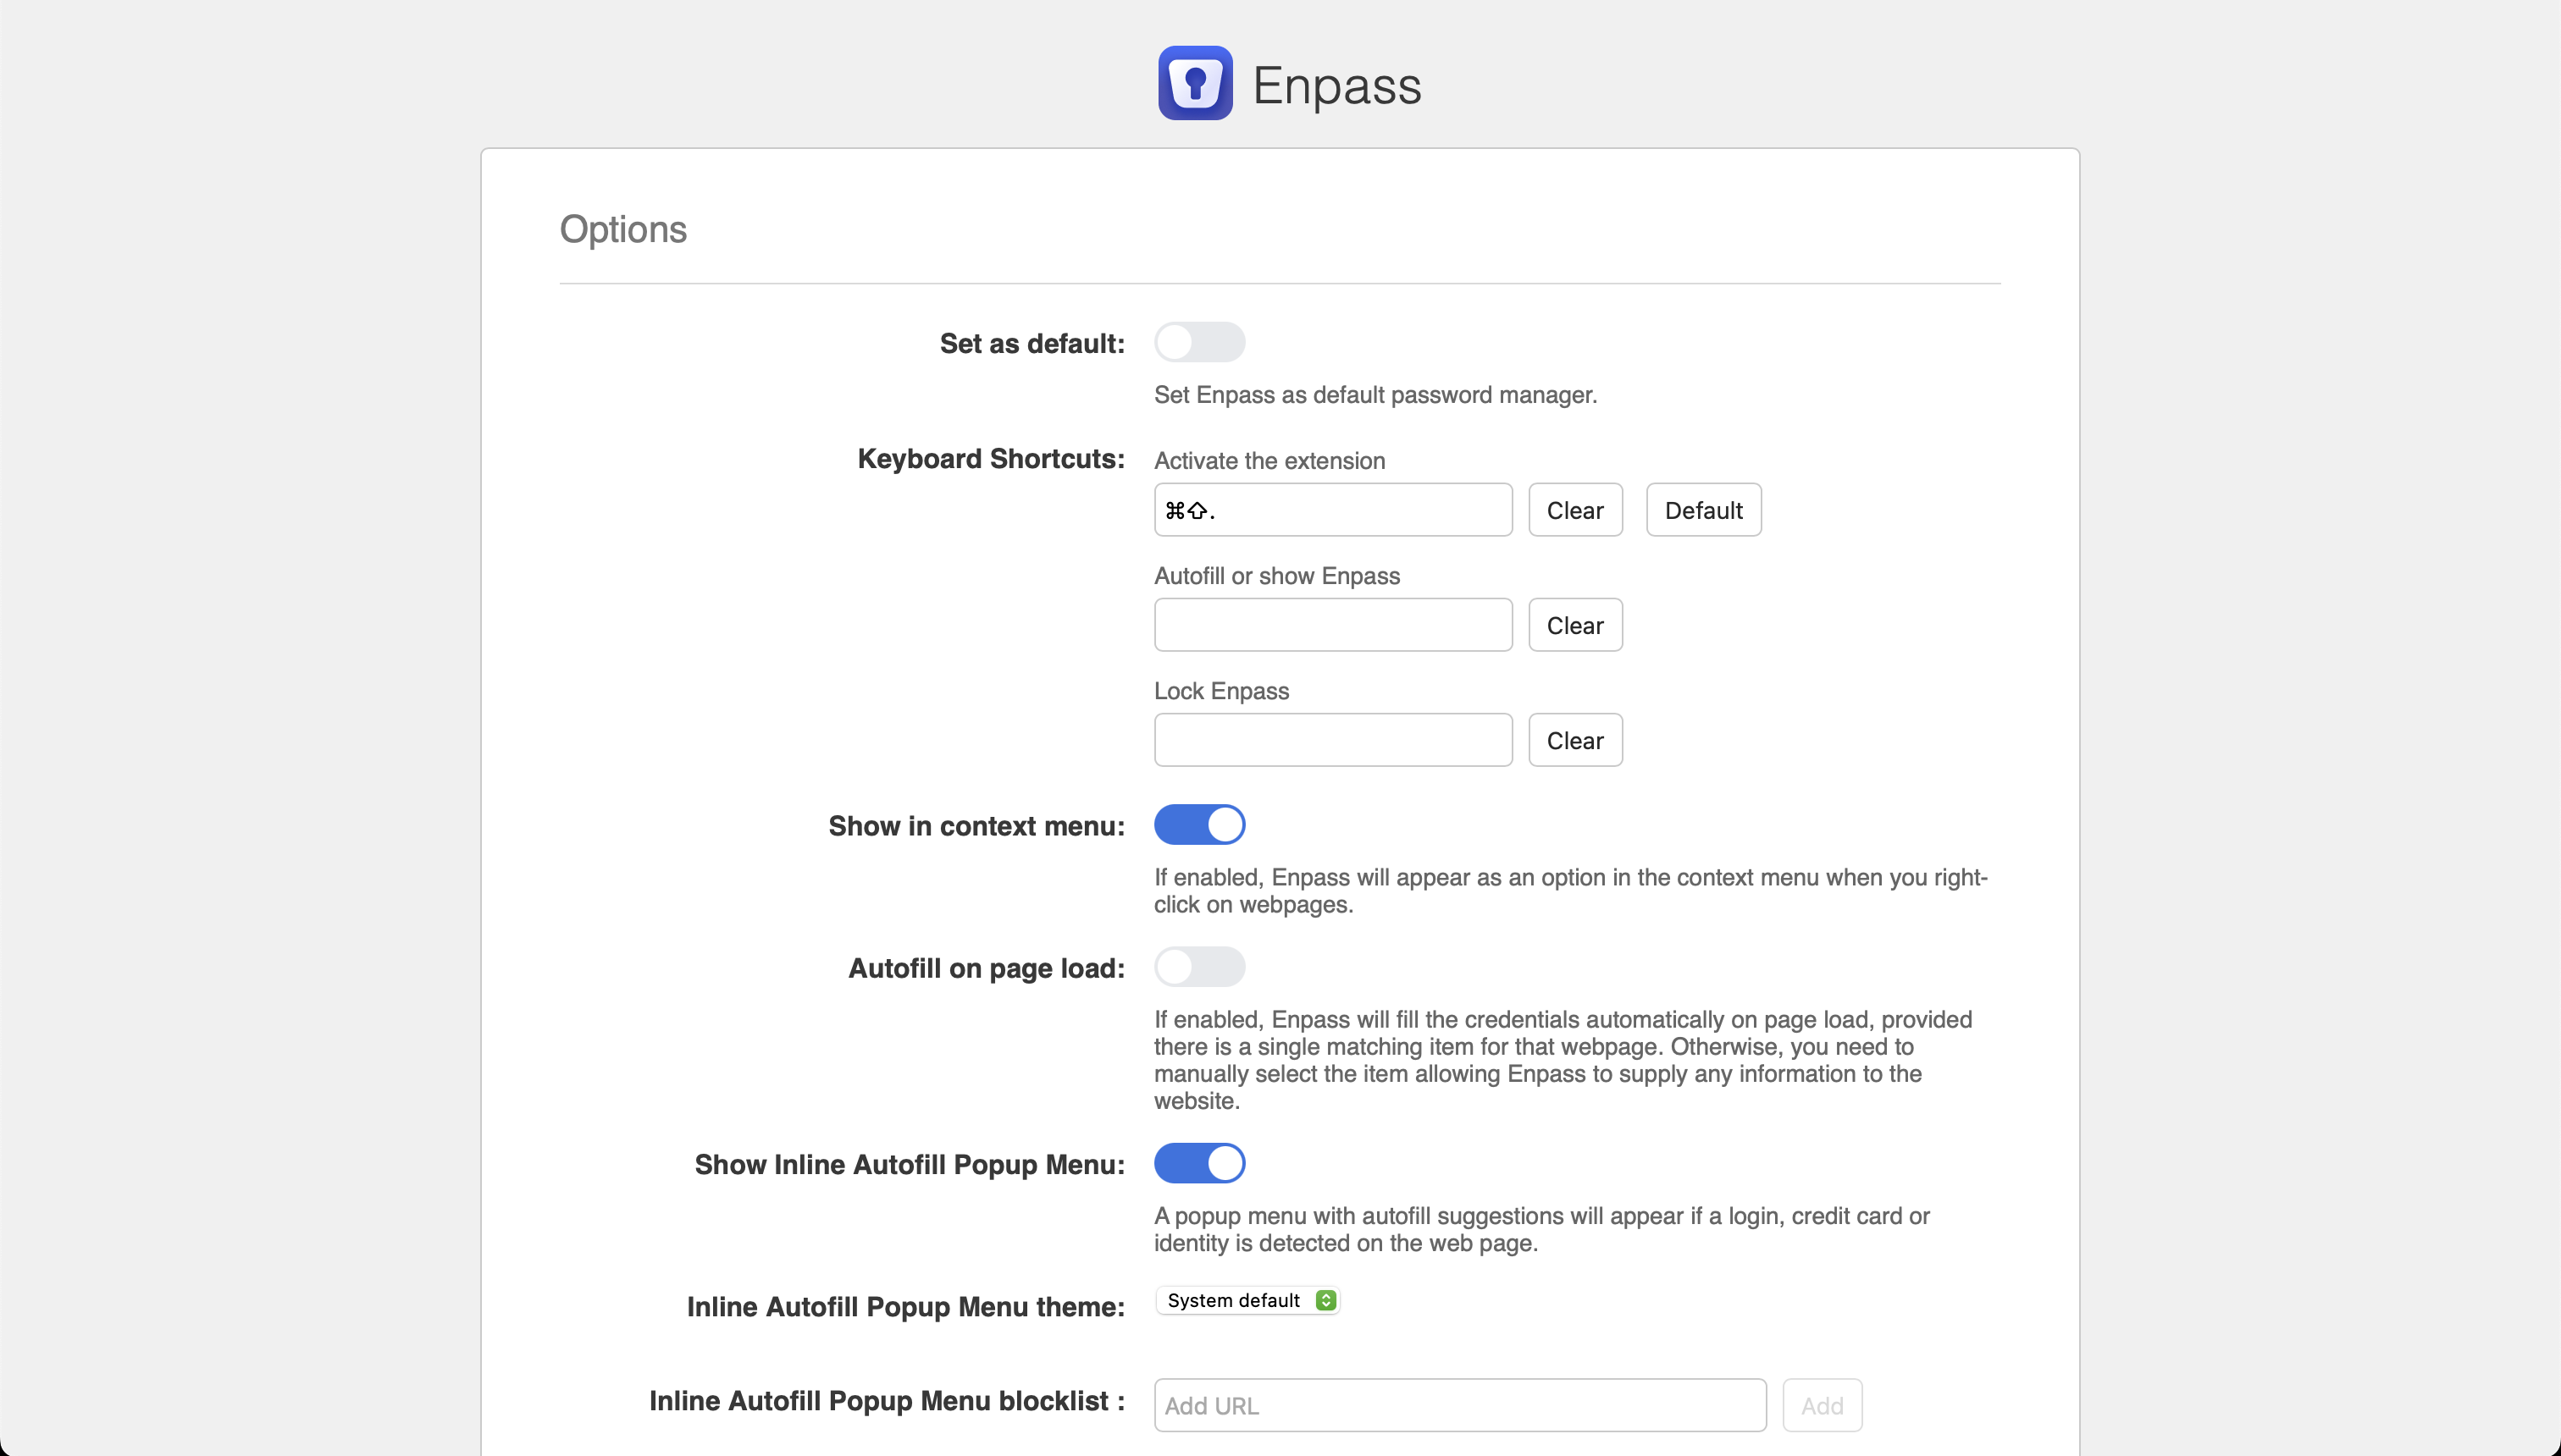
Task: Disable Show in context menu switch
Action: click(x=1198, y=825)
